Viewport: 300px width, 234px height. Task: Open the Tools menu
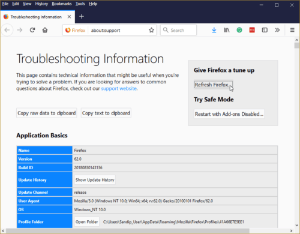coord(80,4)
